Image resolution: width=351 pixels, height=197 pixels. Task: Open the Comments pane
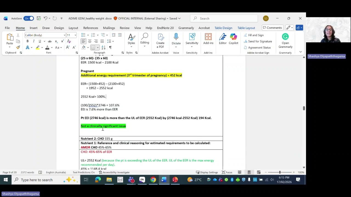click(272, 28)
